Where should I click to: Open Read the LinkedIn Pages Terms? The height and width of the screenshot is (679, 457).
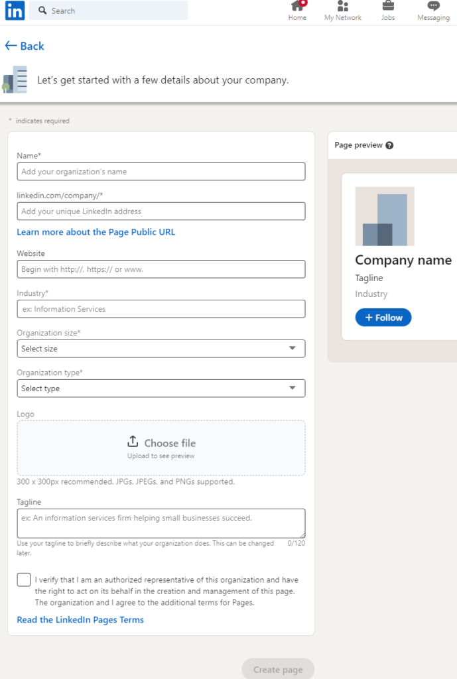[x=80, y=620]
